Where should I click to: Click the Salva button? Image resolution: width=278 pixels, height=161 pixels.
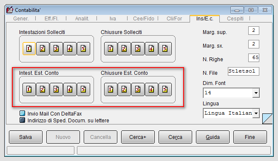(26, 137)
